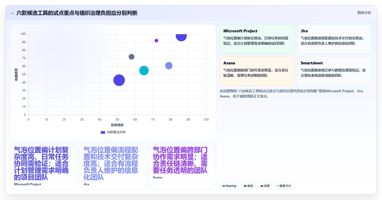Click the large purple text 气泡位置偏跨部门
This screenshot has width=382, height=200.
click(180, 160)
